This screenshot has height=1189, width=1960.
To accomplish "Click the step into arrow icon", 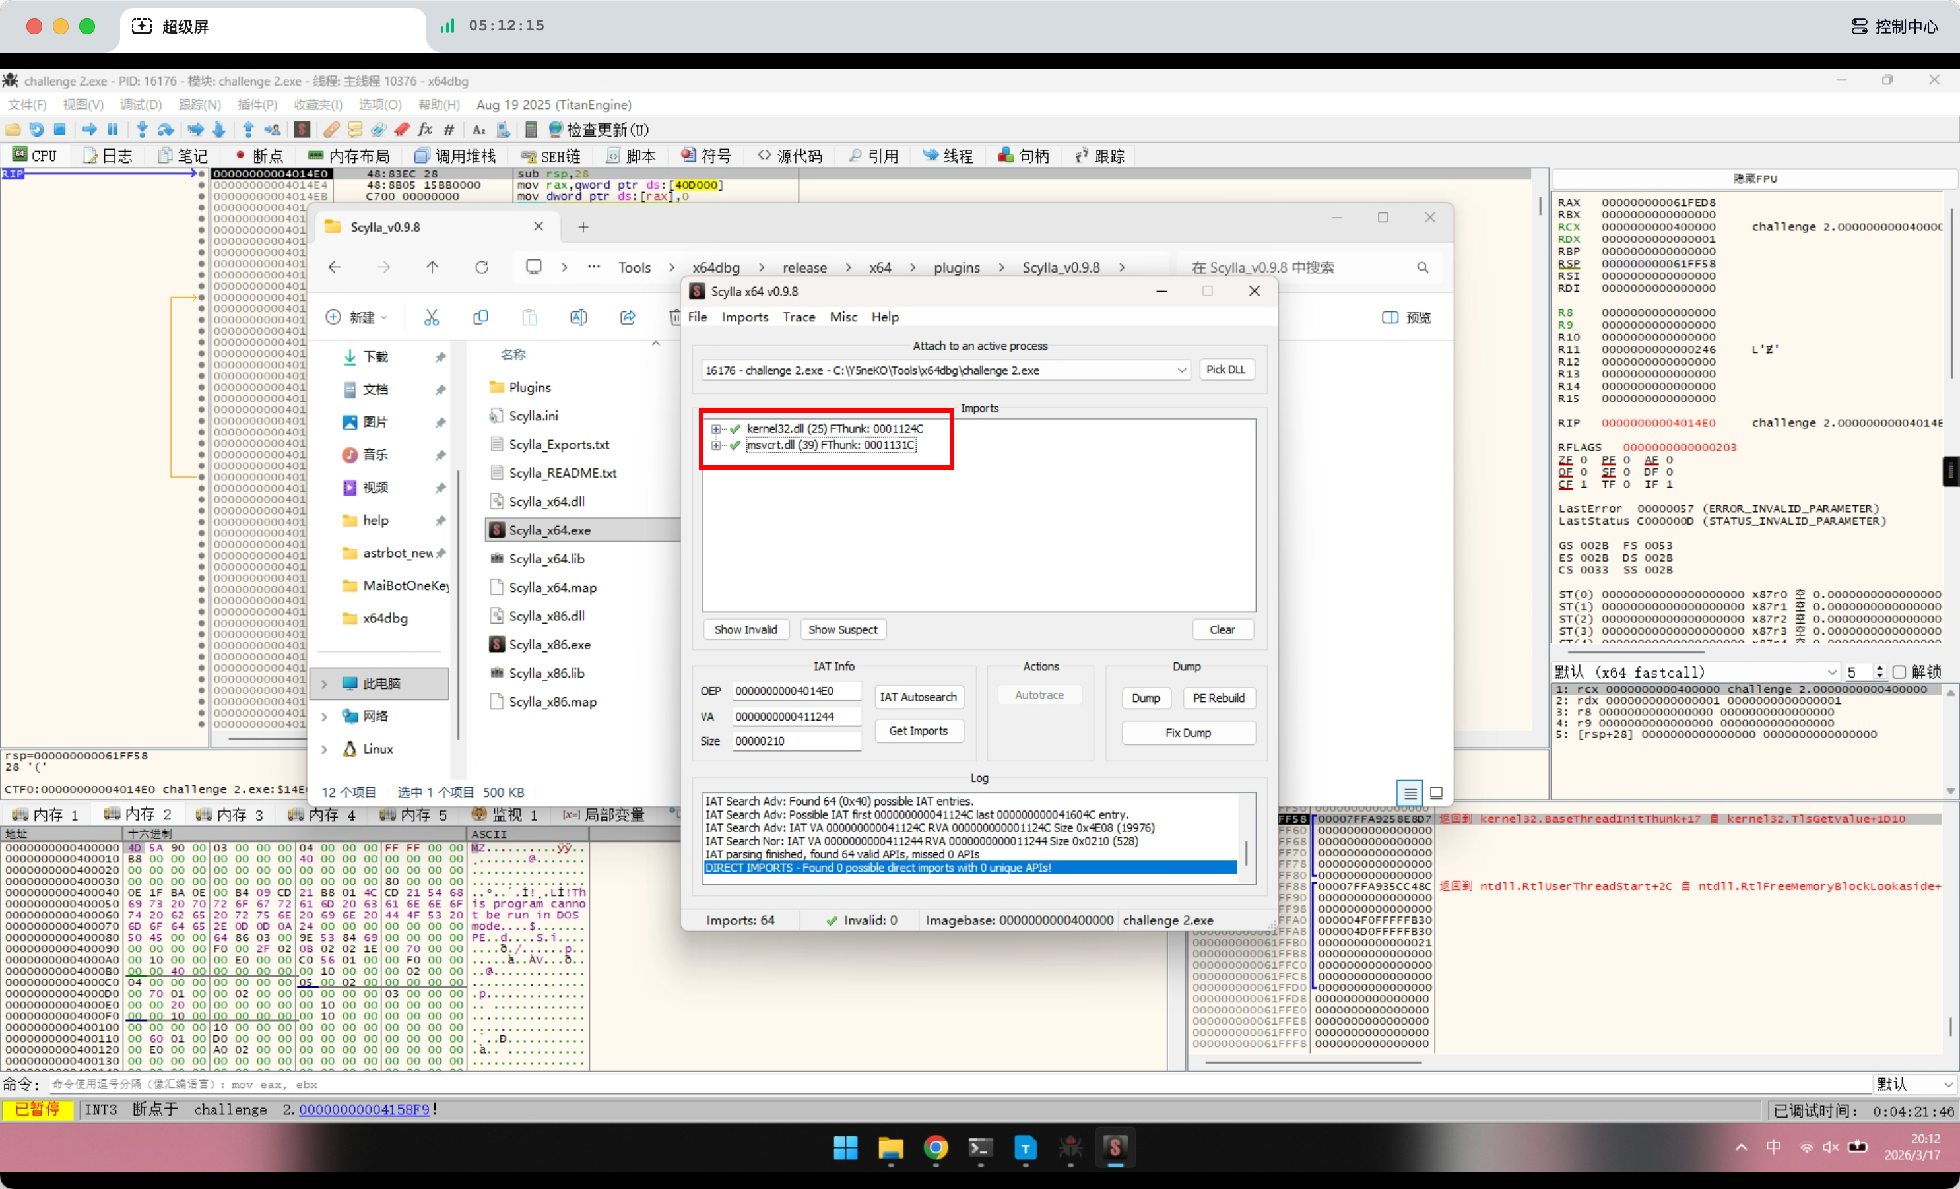I will [x=142, y=129].
